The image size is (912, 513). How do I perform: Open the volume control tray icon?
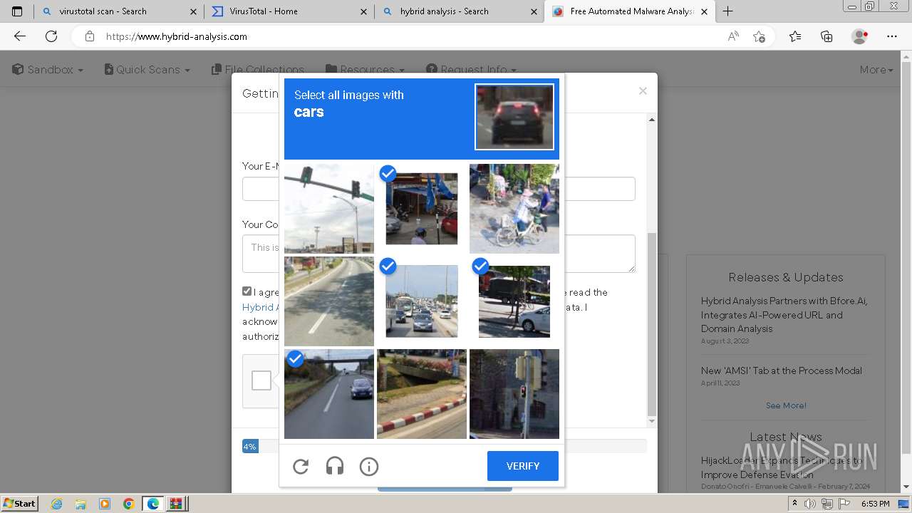pyautogui.click(x=810, y=504)
